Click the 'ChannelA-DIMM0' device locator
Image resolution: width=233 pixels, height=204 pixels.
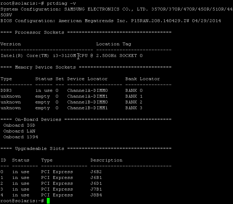[x=87, y=90]
